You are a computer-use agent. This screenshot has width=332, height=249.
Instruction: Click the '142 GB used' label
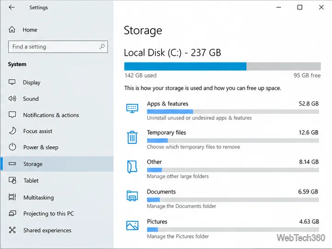140,75
